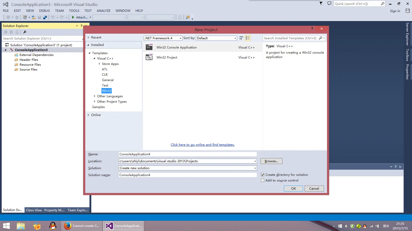Screen dimensions: 412x231
Task: Switch templates to small icons view
Action: (x=241, y=38)
